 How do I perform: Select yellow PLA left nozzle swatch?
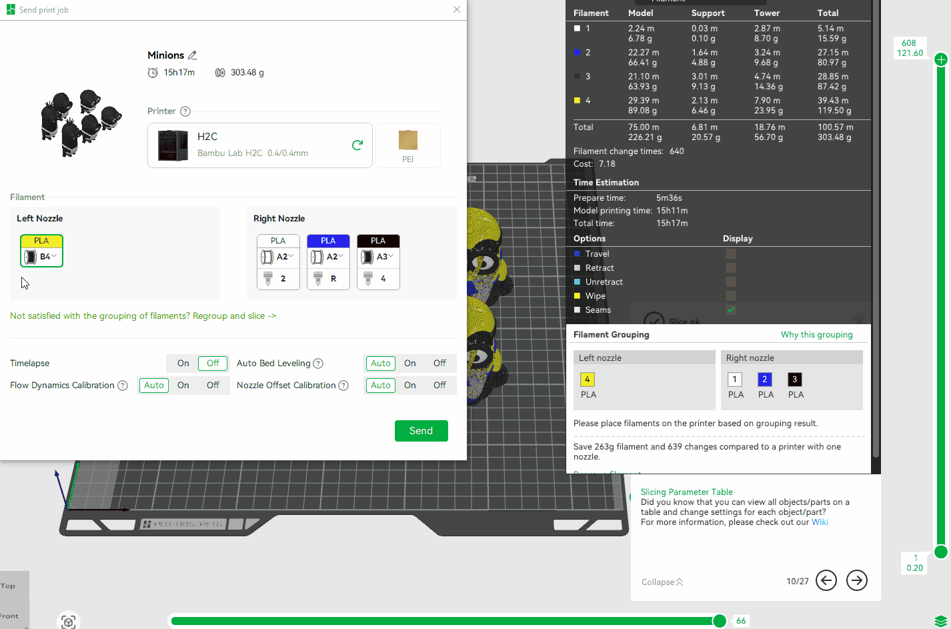pyautogui.click(x=41, y=241)
